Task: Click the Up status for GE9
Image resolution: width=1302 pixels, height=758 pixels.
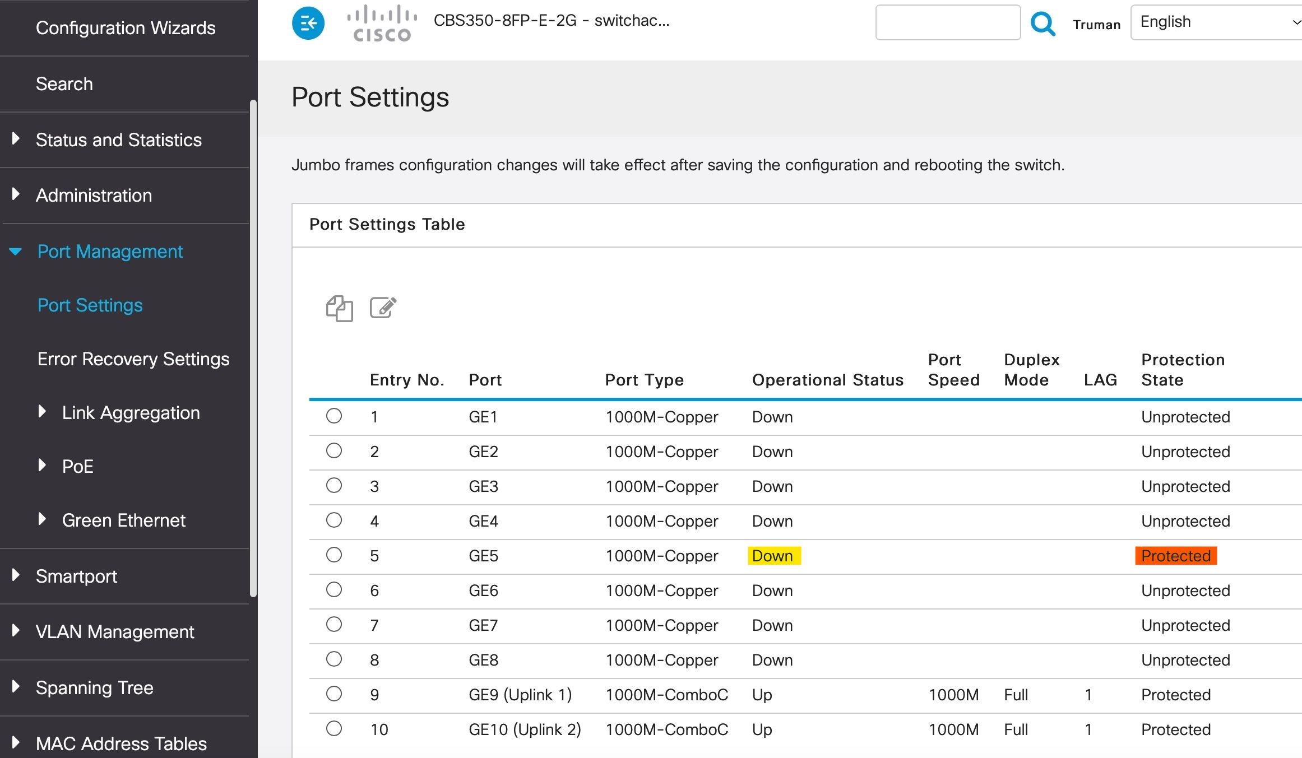Action: coord(762,695)
